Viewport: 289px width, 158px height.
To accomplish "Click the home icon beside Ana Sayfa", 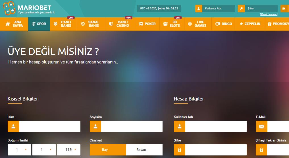I will click(x=8, y=24).
